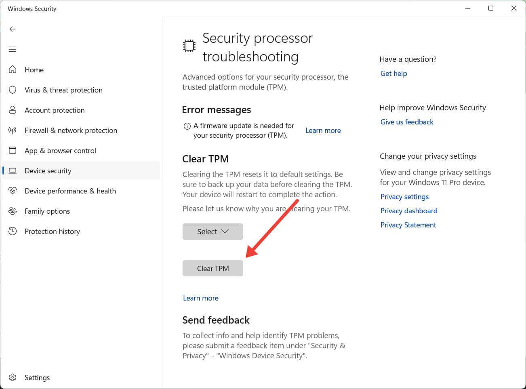Open Windows Security Settings via the gear icon
This screenshot has width=526, height=389.
point(13,377)
